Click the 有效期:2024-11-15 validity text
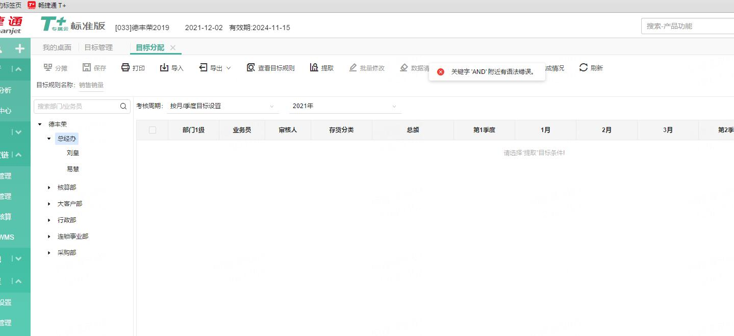 coord(260,28)
